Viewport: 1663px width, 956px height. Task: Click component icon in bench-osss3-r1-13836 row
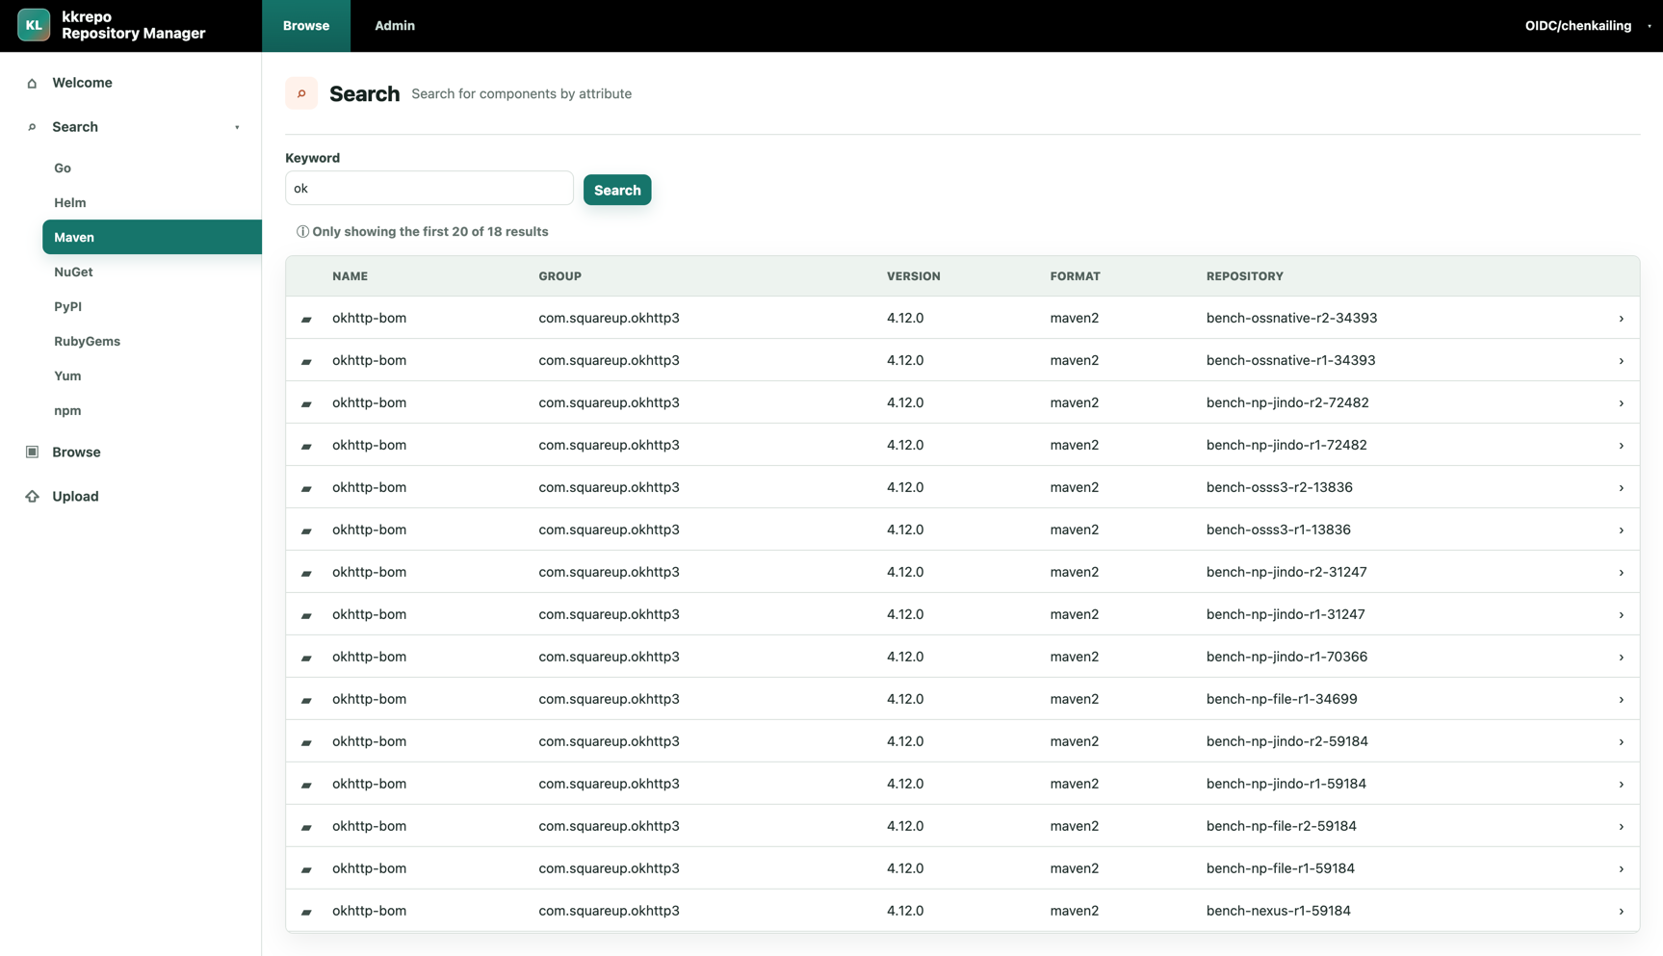pos(306,530)
